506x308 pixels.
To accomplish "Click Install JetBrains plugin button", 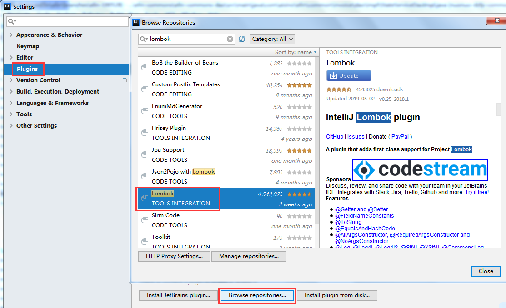I will click(178, 295).
